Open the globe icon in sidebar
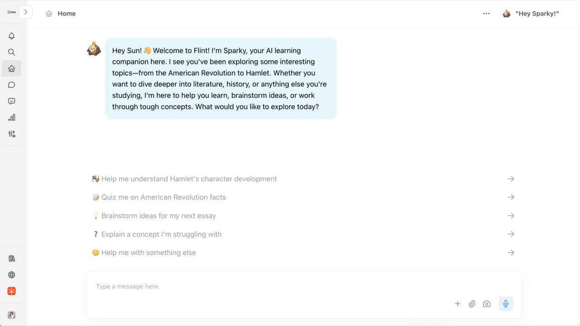The width and height of the screenshot is (580, 326). 12,275
